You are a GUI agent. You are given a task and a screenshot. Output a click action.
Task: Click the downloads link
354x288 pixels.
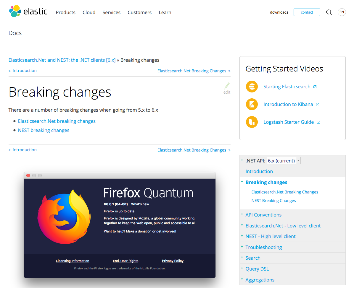279,12
